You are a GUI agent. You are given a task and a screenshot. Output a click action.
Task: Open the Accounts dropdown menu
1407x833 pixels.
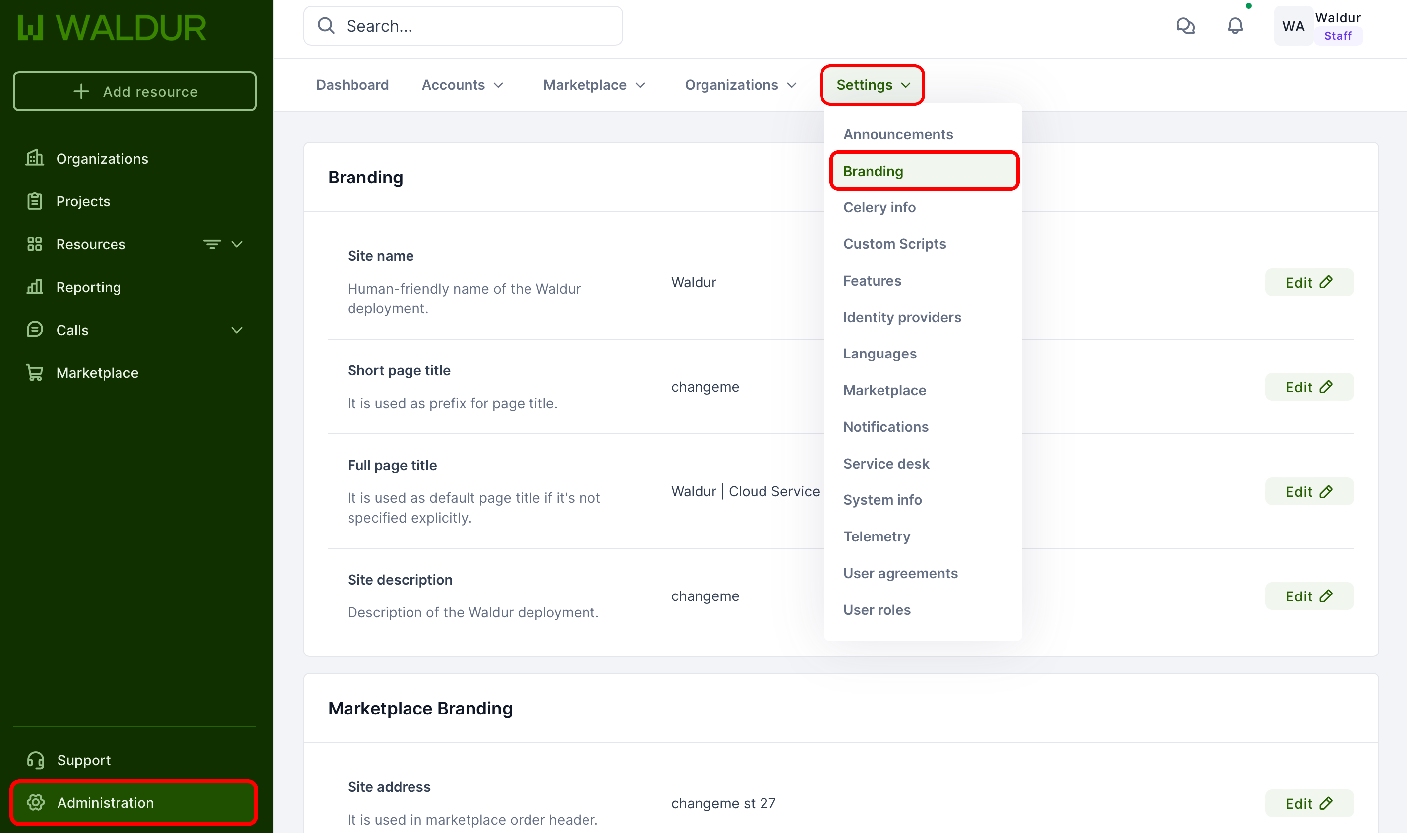point(463,85)
